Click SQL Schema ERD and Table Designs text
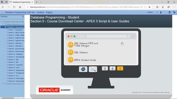177x99 pixels. click(86, 45)
